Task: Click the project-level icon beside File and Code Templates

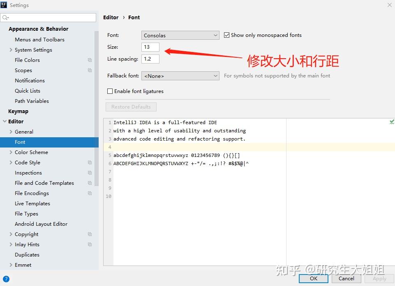Action: [90, 183]
